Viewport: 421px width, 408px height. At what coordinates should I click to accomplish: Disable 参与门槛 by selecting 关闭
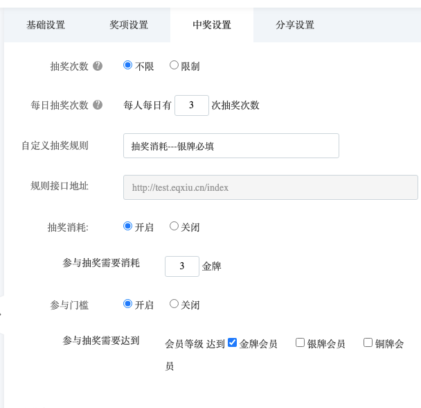point(174,304)
